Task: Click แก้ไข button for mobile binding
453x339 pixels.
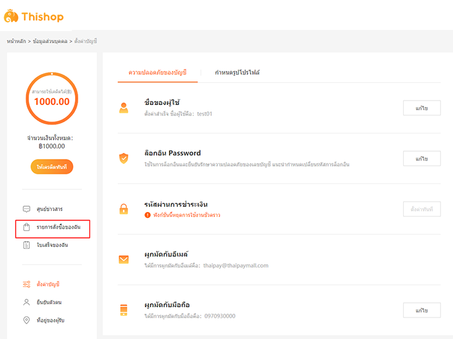Action: [x=422, y=310]
